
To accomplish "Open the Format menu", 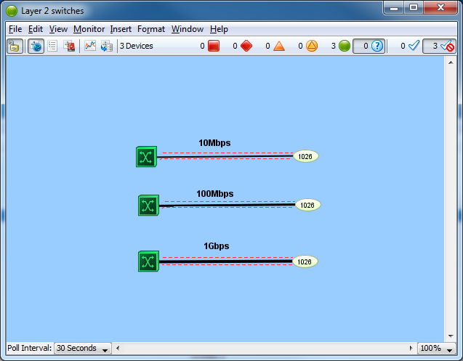I will pos(151,29).
